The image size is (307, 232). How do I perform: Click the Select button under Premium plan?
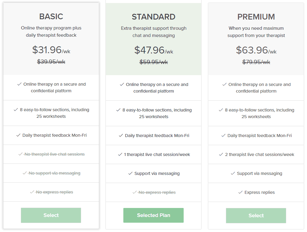[256, 215]
